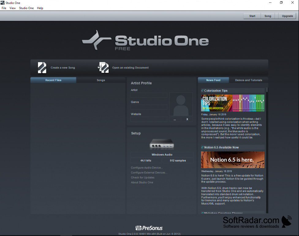Click the Create a new Song icon
Image resolution: width=299 pixels, height=236 pixels.
point(42,68)
